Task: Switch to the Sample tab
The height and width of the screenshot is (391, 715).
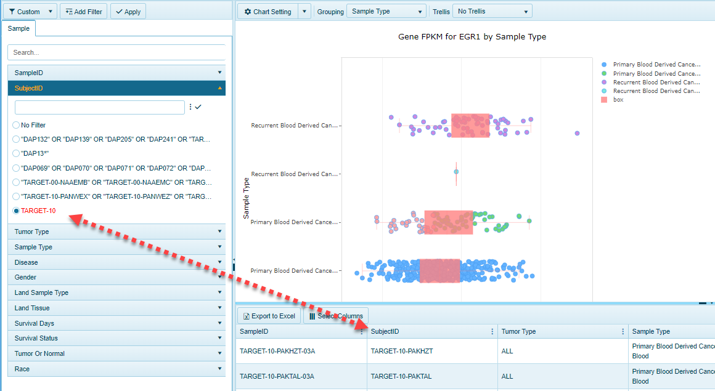Action: coord(18,29)
